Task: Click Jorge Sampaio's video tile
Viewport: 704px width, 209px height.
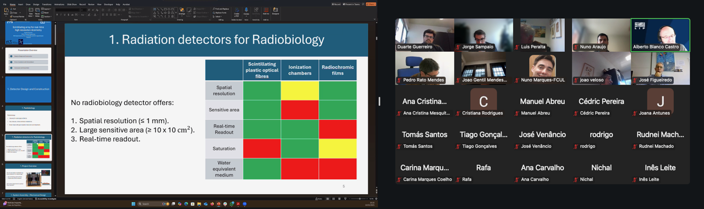Action: click(483, 35)
